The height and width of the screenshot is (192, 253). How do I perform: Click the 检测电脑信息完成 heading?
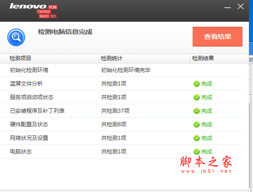click(65, 32)
